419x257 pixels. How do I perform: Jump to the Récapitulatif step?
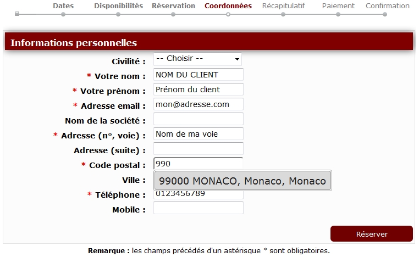(x=283, y=6)
